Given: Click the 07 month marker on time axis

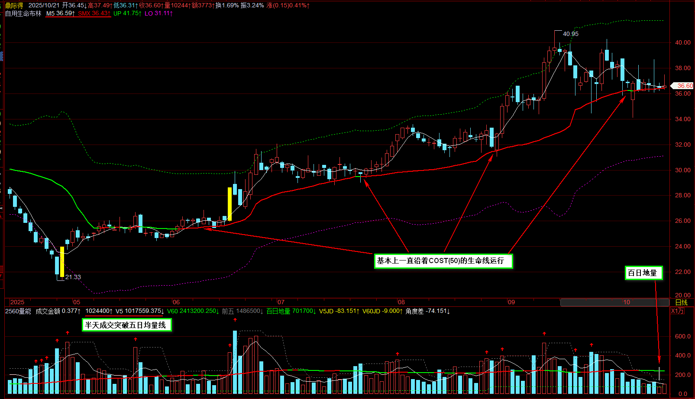Looking at the screenshot, I should (x=281, y=302).
